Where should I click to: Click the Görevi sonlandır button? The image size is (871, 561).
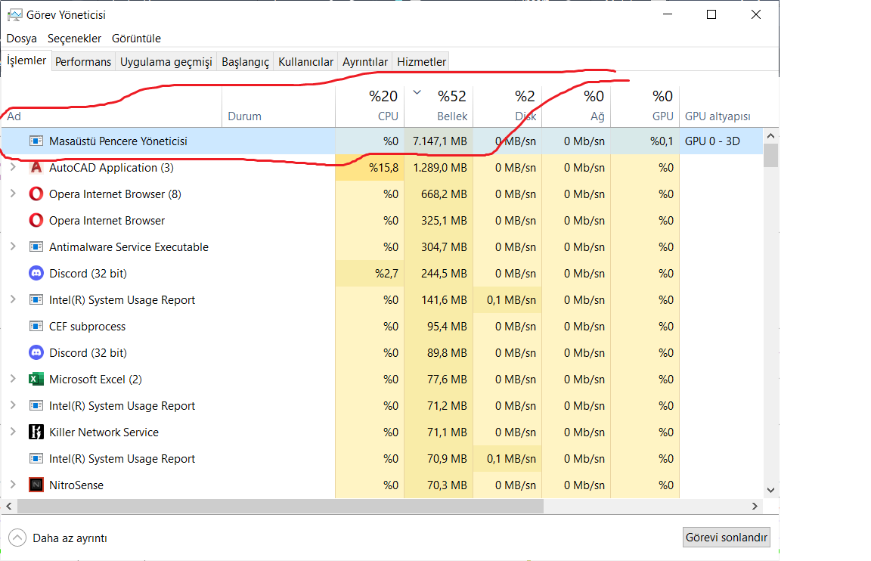[726, 537]
